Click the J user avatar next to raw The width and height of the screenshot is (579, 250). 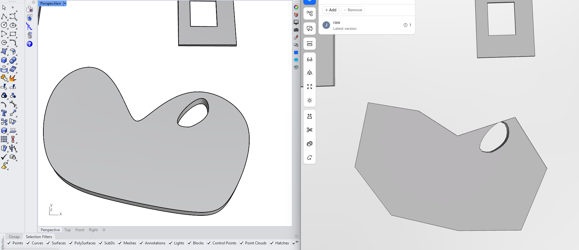click(326, 25)
